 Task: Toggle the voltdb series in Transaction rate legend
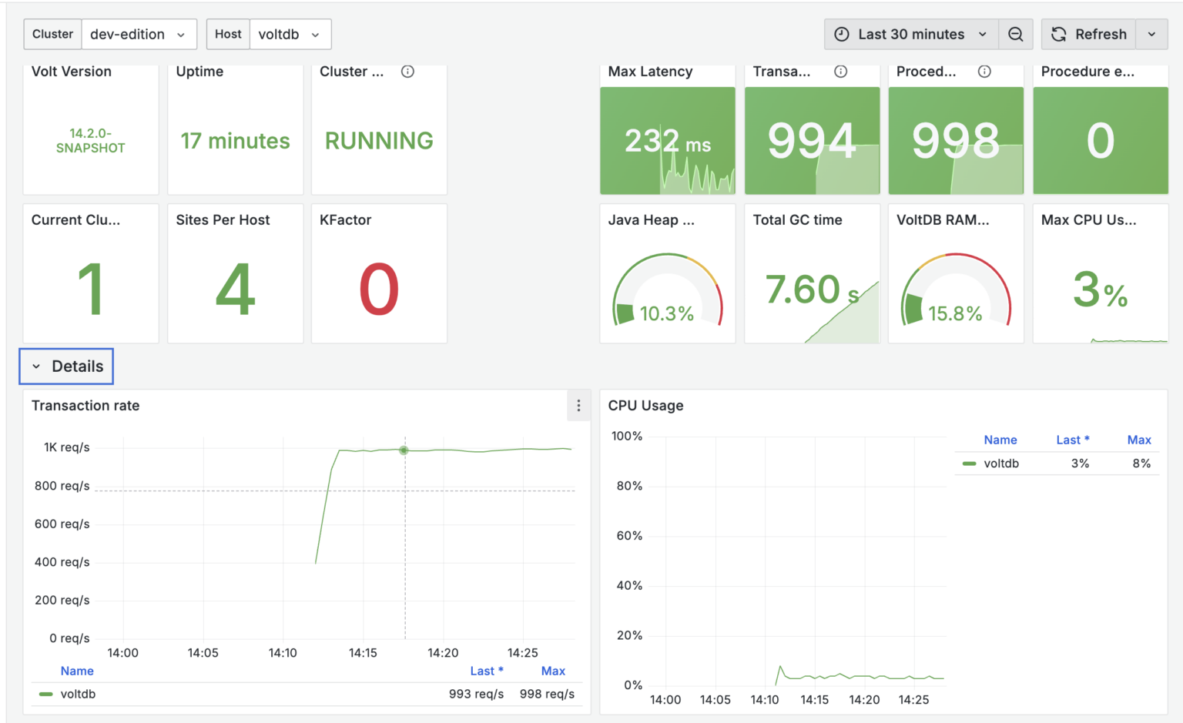tap(77, 694)
